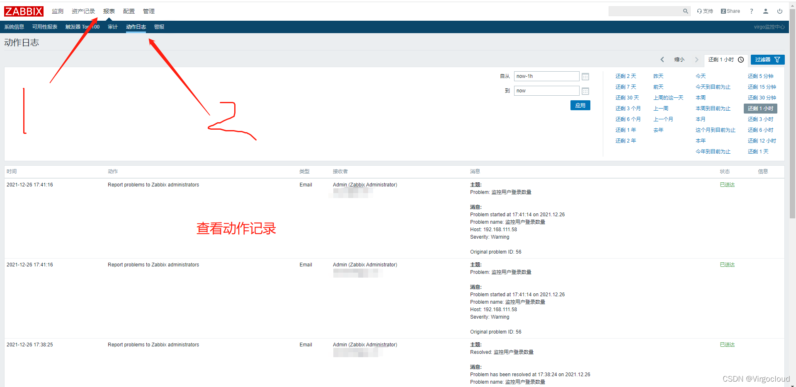Open the Share link
The height and width of the screenshot is (387, 796).
pos(730,11)
